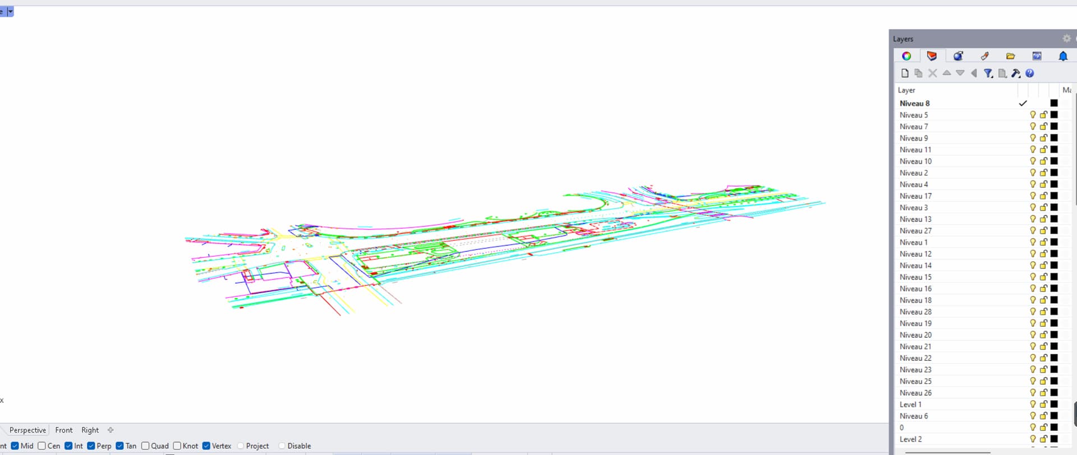Disable the Mid object snap
This screenshot has height=455, width=1077.
15,446
